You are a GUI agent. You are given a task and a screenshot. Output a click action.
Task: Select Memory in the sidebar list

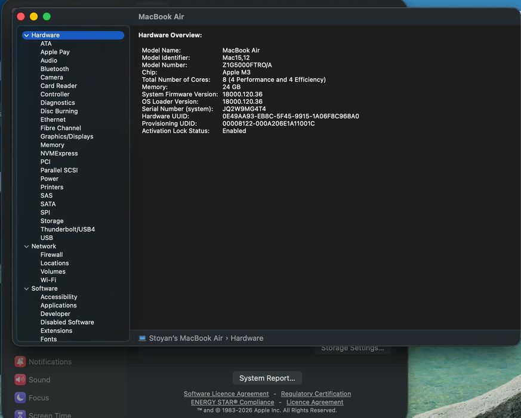pyautogui.click(x=53, y=145)
